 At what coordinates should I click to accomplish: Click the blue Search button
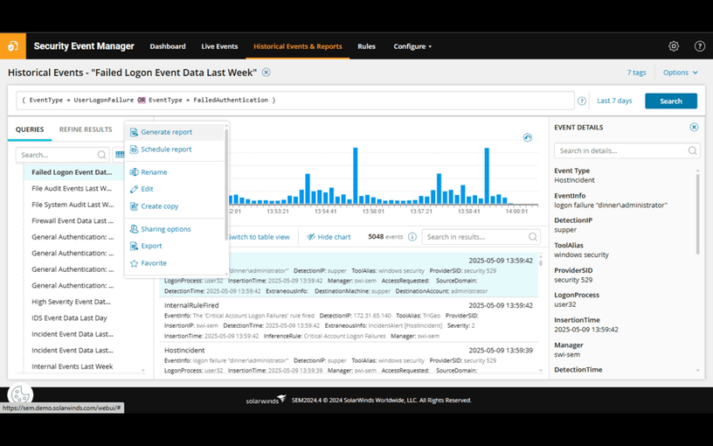pos(671,101)
